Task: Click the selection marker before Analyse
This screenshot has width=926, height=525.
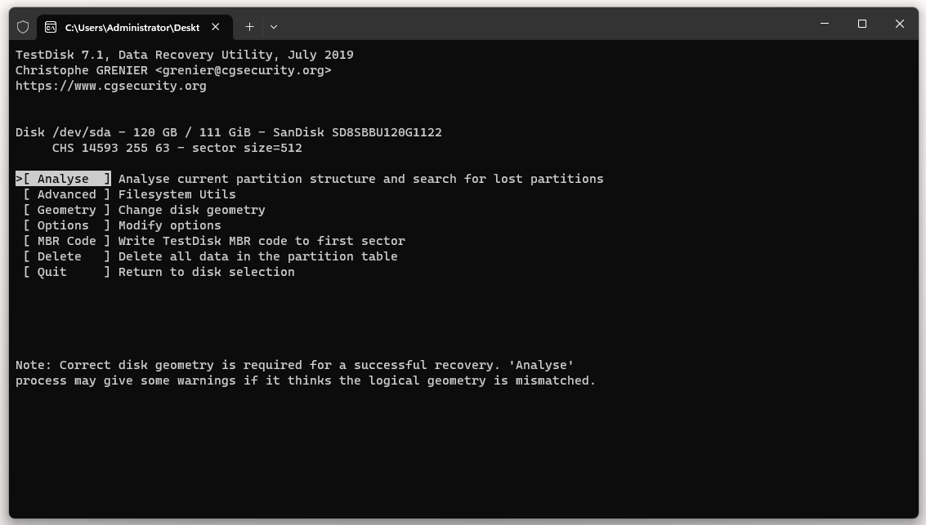Action: [18, 178]
